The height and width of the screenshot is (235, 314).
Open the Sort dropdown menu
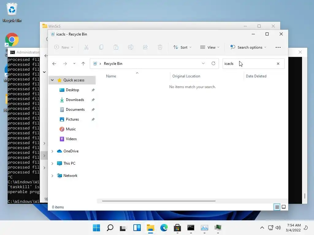coord(182,47)
